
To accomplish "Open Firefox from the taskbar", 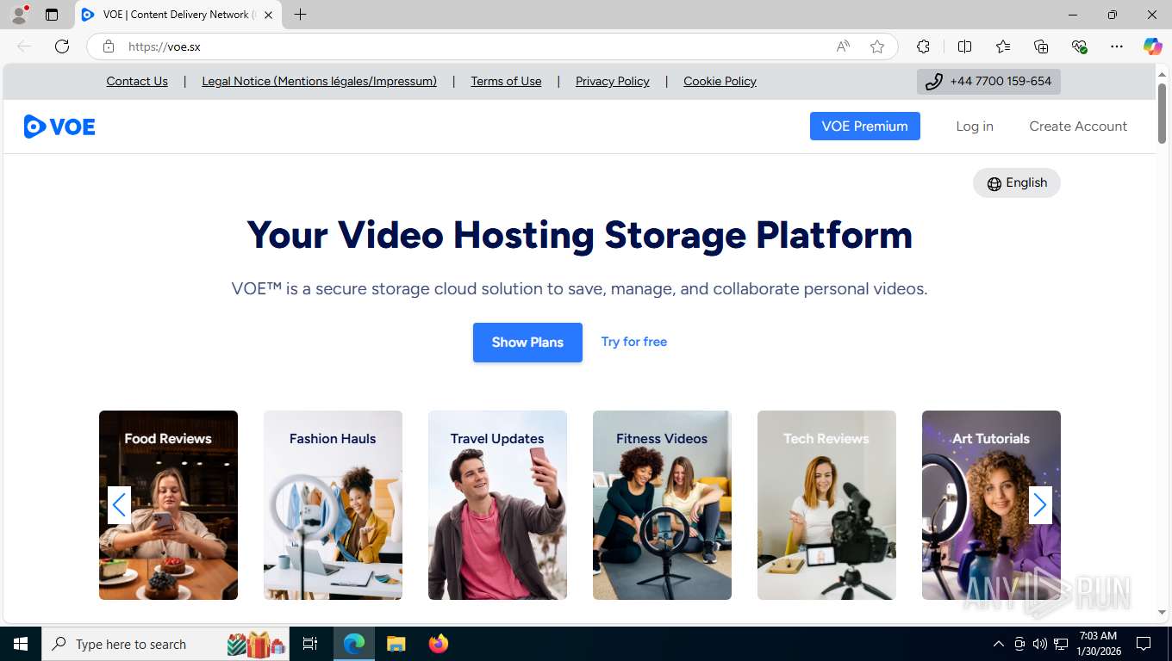I will 439,644.
